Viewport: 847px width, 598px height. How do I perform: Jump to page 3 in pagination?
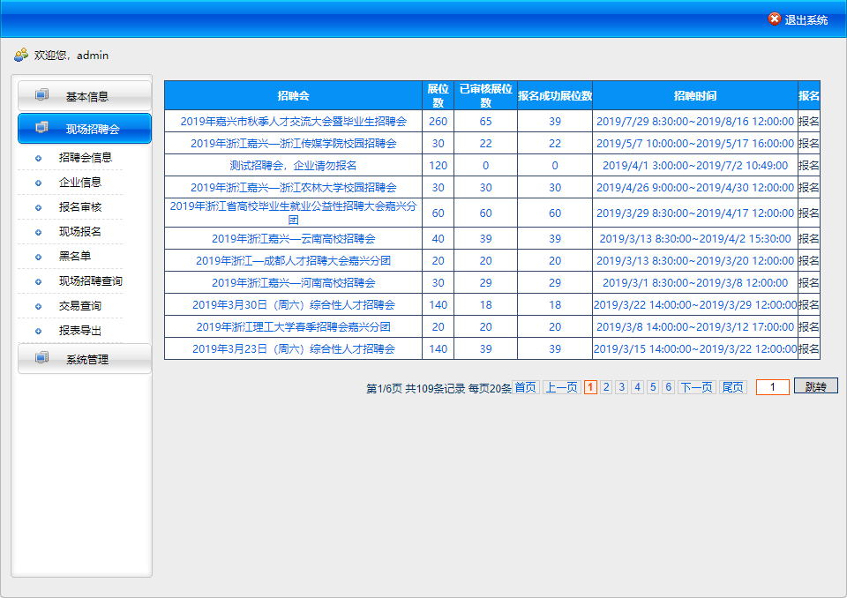tap(622, 387)
